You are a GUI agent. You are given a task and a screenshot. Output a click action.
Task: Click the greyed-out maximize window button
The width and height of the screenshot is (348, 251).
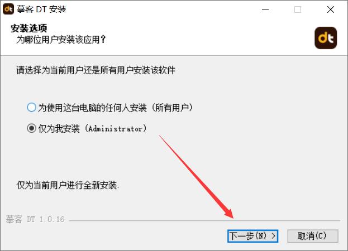[x=298, y=9]
